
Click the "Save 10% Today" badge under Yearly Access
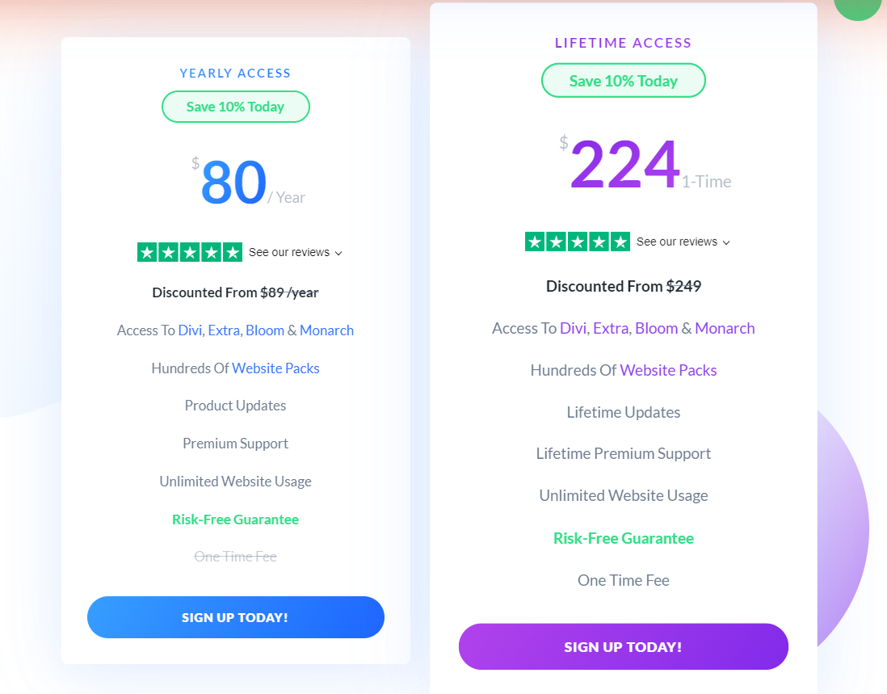[x=235, y=107]
